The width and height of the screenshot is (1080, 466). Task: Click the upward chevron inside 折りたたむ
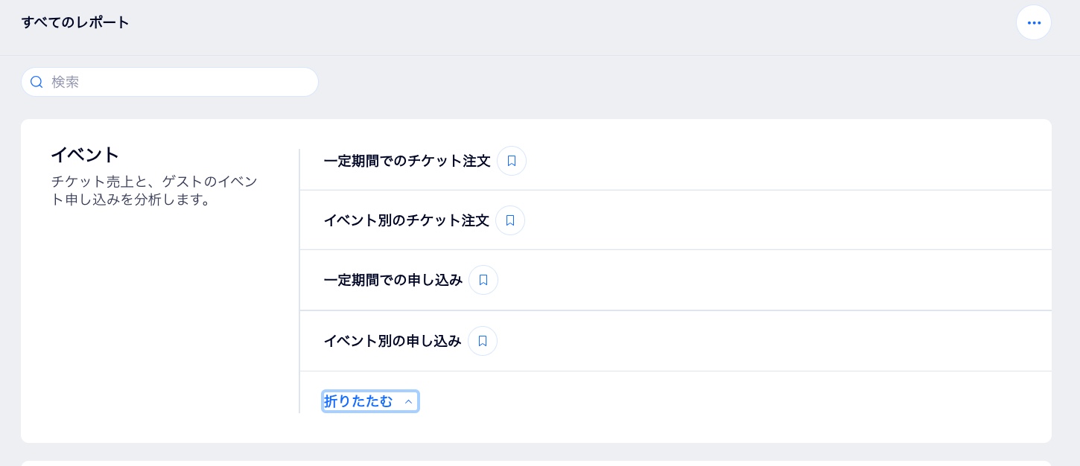pyautogui.click(x=408, y=401)
